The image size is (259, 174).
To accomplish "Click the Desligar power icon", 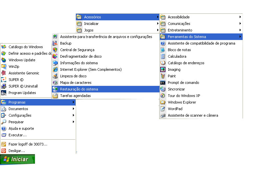I will click(4, 151).
